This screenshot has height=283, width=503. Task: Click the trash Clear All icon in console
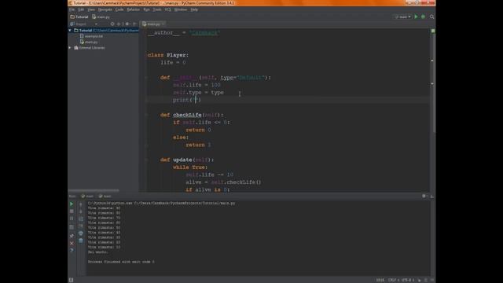click(x=80, y=241)
